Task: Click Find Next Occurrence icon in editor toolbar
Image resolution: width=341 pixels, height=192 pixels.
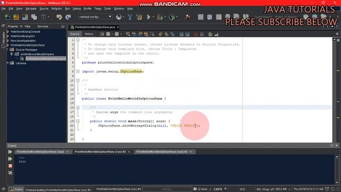Action: (x=140, y=34)
